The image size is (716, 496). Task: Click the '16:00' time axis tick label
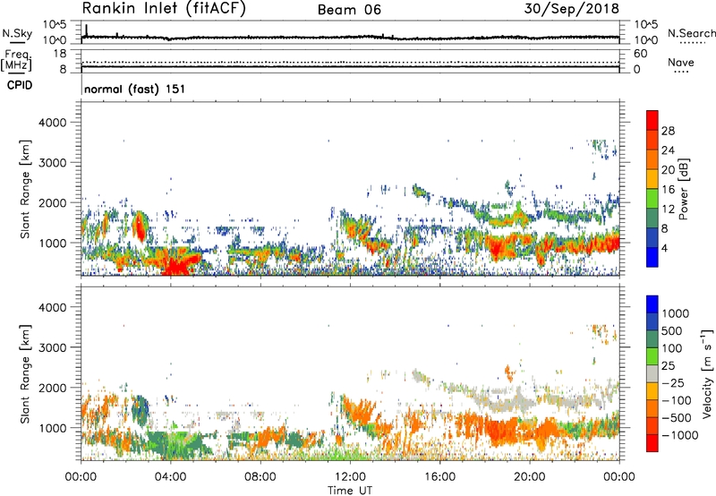pyautogui.click(x=439, y=477)
